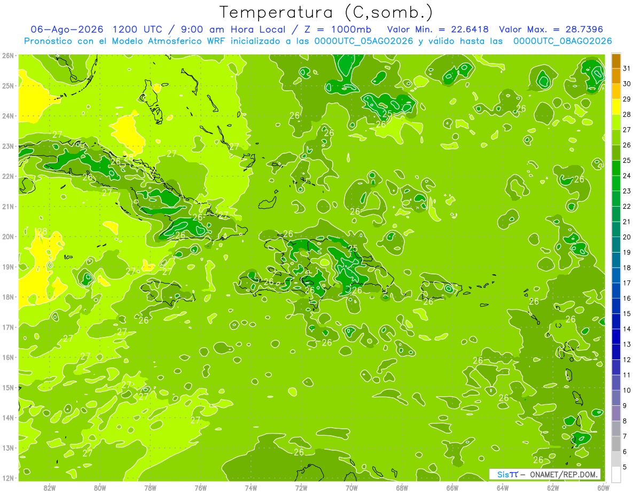Pick the yellow colorbar swatch between 28 and 29
The image size is (641, 495).
616,107
